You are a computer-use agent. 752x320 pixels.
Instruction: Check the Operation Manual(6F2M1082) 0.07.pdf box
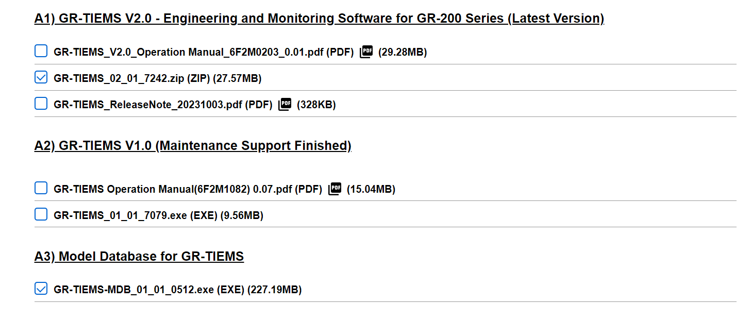pos(41,188)
